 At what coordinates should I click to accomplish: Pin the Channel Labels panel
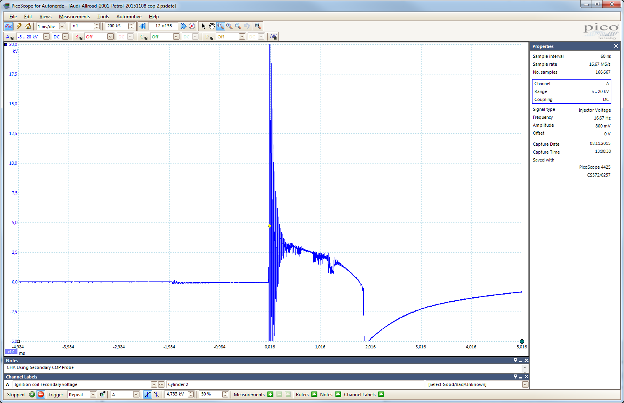[515, 376]
